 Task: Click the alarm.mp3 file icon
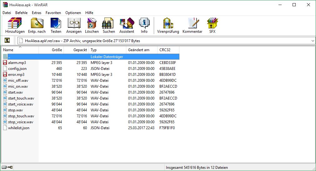5,63
